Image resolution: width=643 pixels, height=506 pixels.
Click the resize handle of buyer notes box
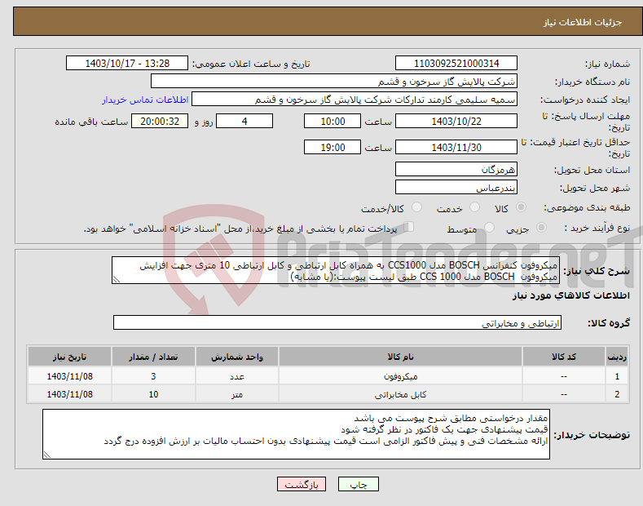tap(47, 455)
